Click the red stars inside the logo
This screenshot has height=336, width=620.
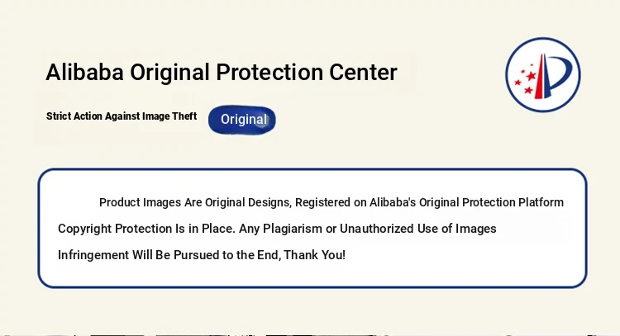526,79
